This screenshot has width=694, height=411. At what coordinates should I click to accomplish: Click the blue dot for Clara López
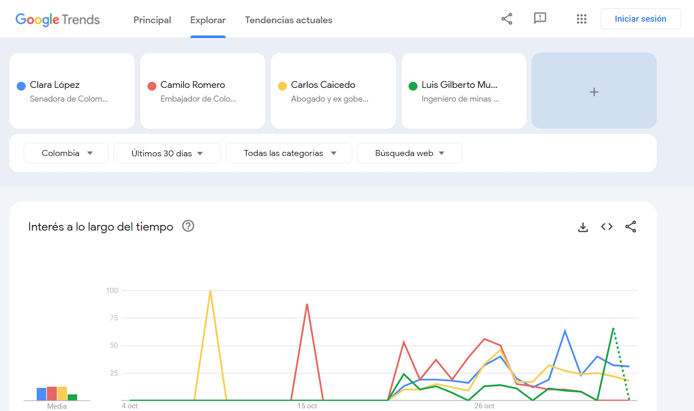(x=22, y=86)
